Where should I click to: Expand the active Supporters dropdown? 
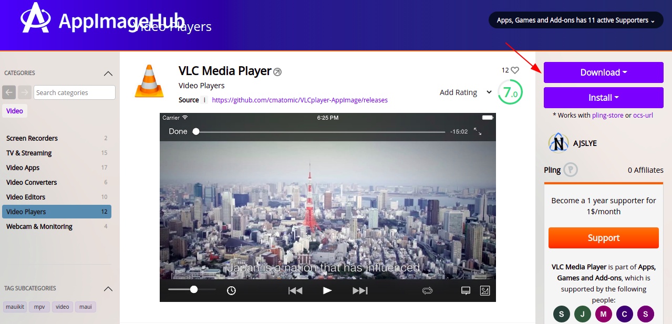[x=576, y=20]
